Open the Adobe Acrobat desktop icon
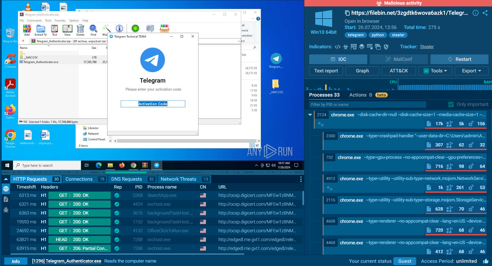The height and width of the screenshot is (266, 492). click(x=10, y=88)
